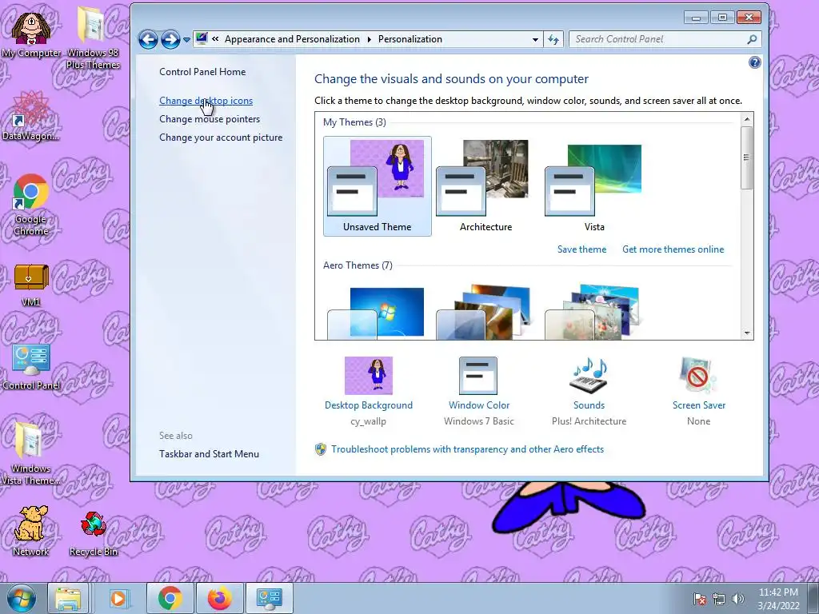This screenshot has width=819, height=614.
Task: Open Change mouse pointers link
Action: pos(210,118)
